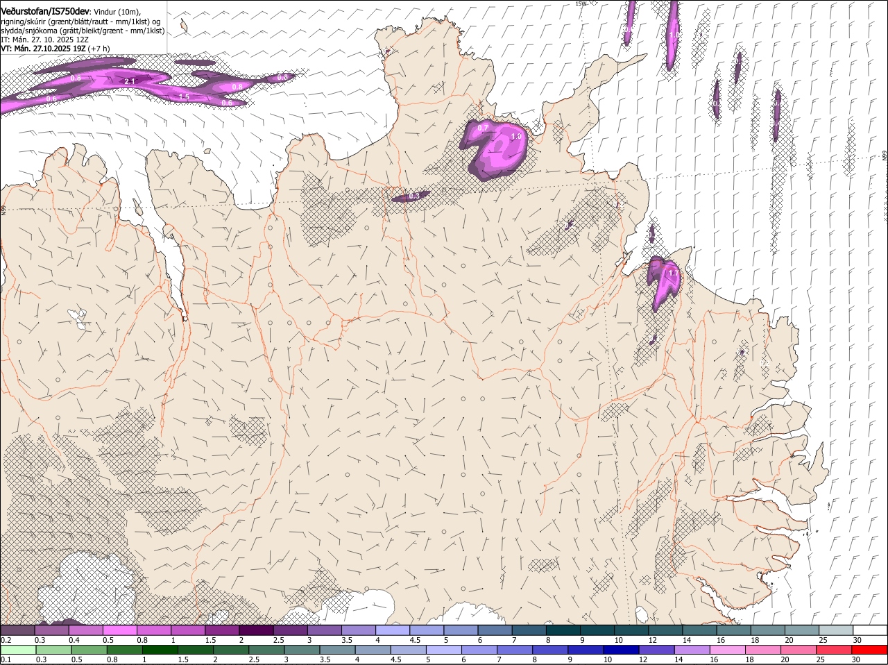
Task: Click the 1.5 value in the northwest snow band
Action: pos(184,96)
